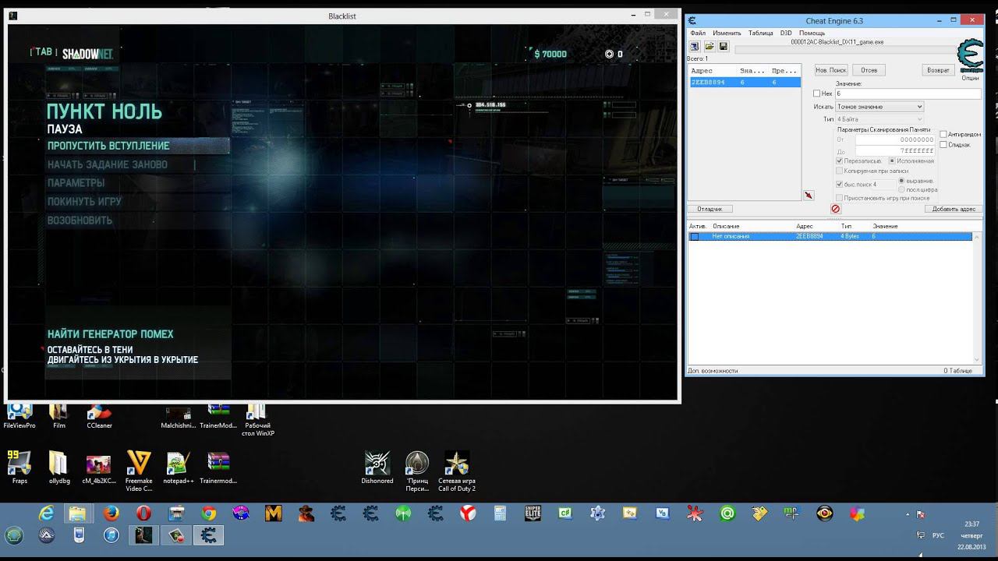Toggle the Перезаписыв. checkbox

coord(839,161)
